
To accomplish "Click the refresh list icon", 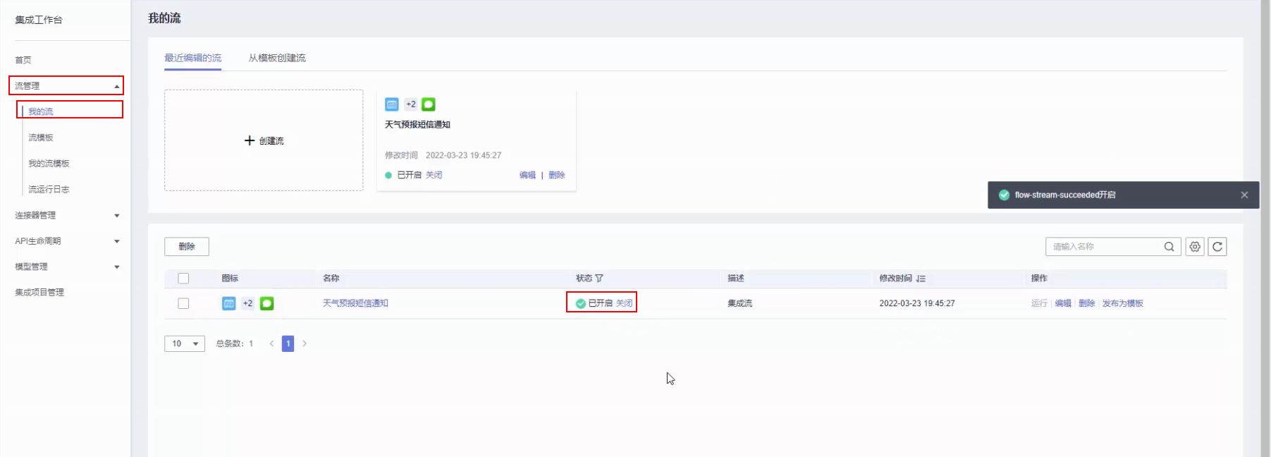I will coord(1217,247).
